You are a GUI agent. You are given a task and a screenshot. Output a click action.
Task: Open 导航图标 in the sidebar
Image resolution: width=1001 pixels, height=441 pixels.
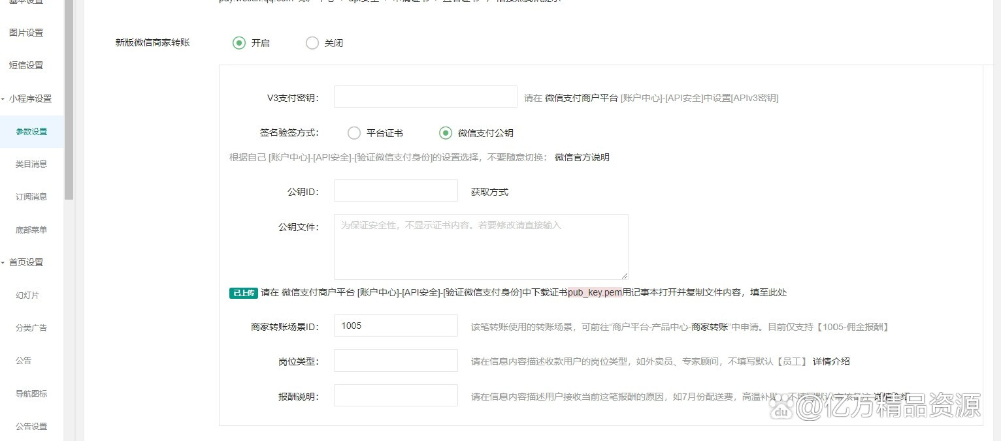pos(31,393)
